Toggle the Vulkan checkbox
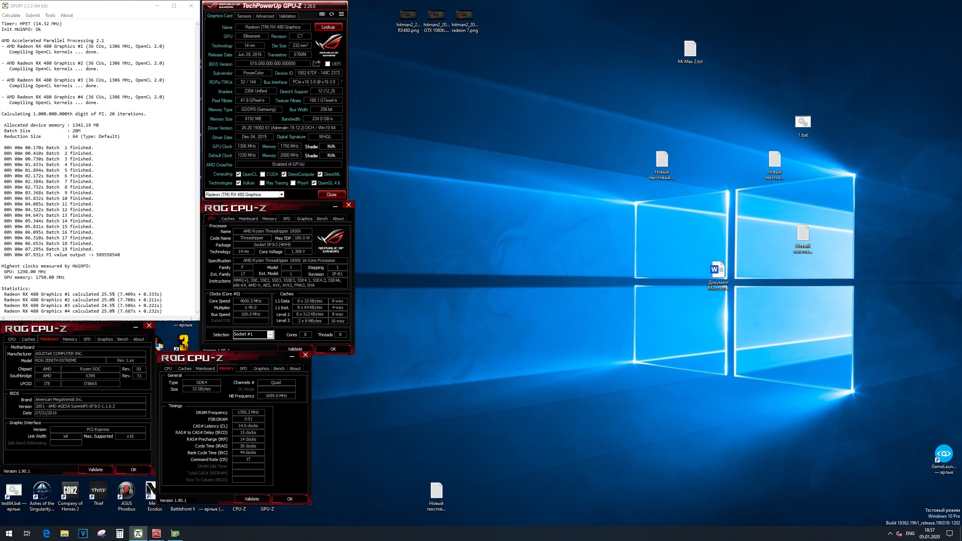 point(238,183)
